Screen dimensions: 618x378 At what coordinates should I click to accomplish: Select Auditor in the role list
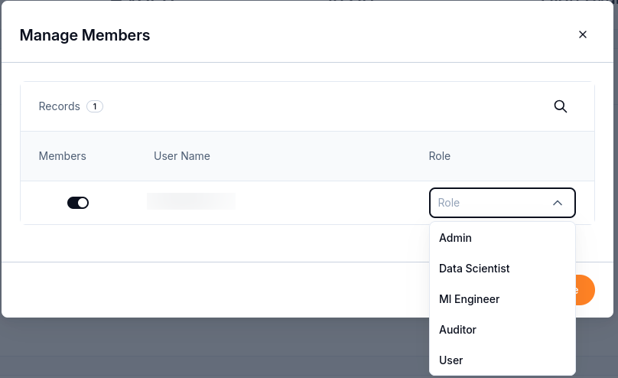[x=502, y=330]
